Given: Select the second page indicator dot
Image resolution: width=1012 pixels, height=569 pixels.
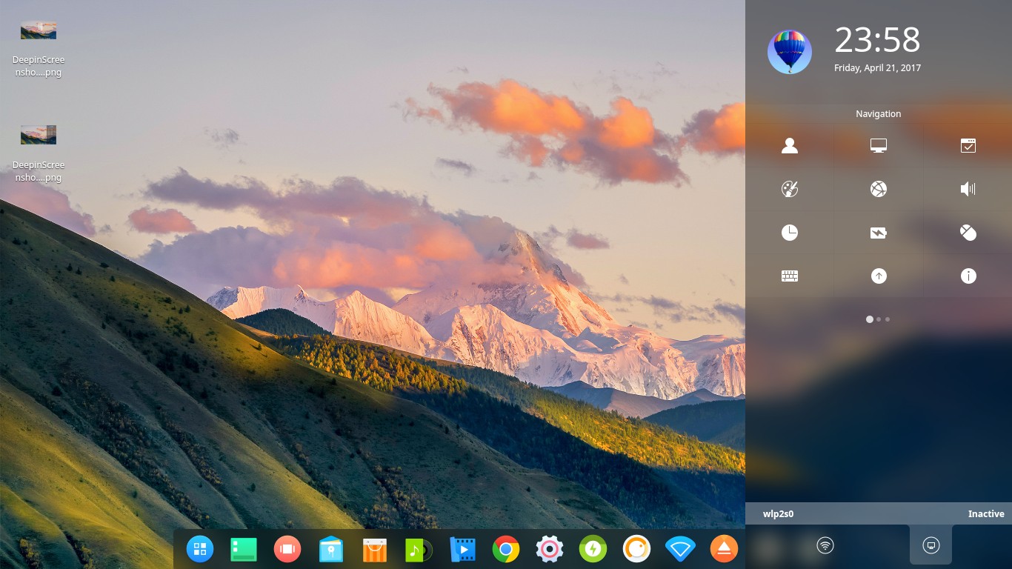Looking at the screenshot, I should (879, 319).
